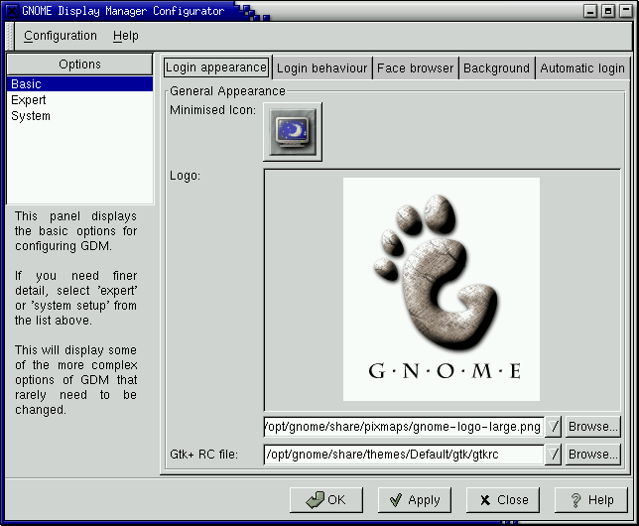Select System in the Options list
Screen dimensions: 639x526
(79, 116)
